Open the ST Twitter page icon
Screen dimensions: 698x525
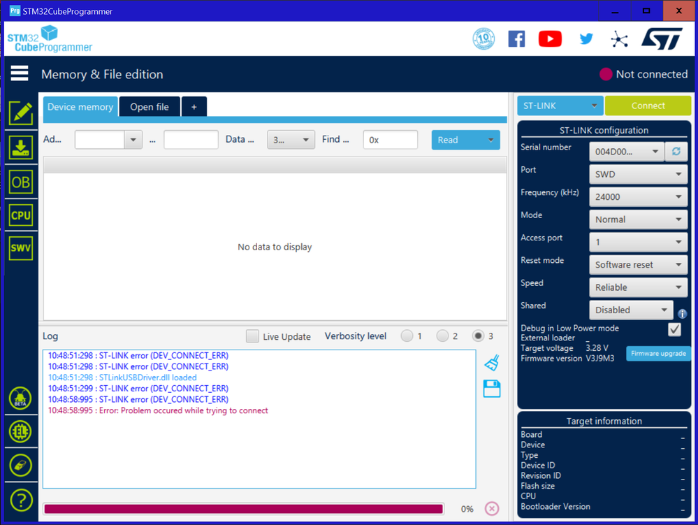[x=586, y=39]
